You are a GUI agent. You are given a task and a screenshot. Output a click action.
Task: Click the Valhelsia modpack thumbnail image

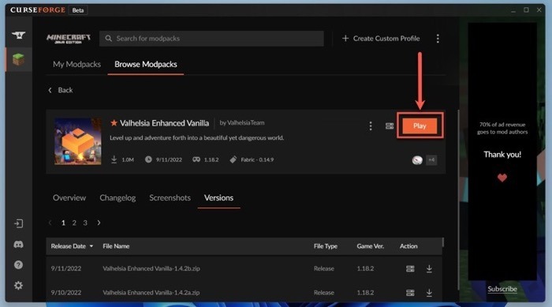[x=78, y=141]
